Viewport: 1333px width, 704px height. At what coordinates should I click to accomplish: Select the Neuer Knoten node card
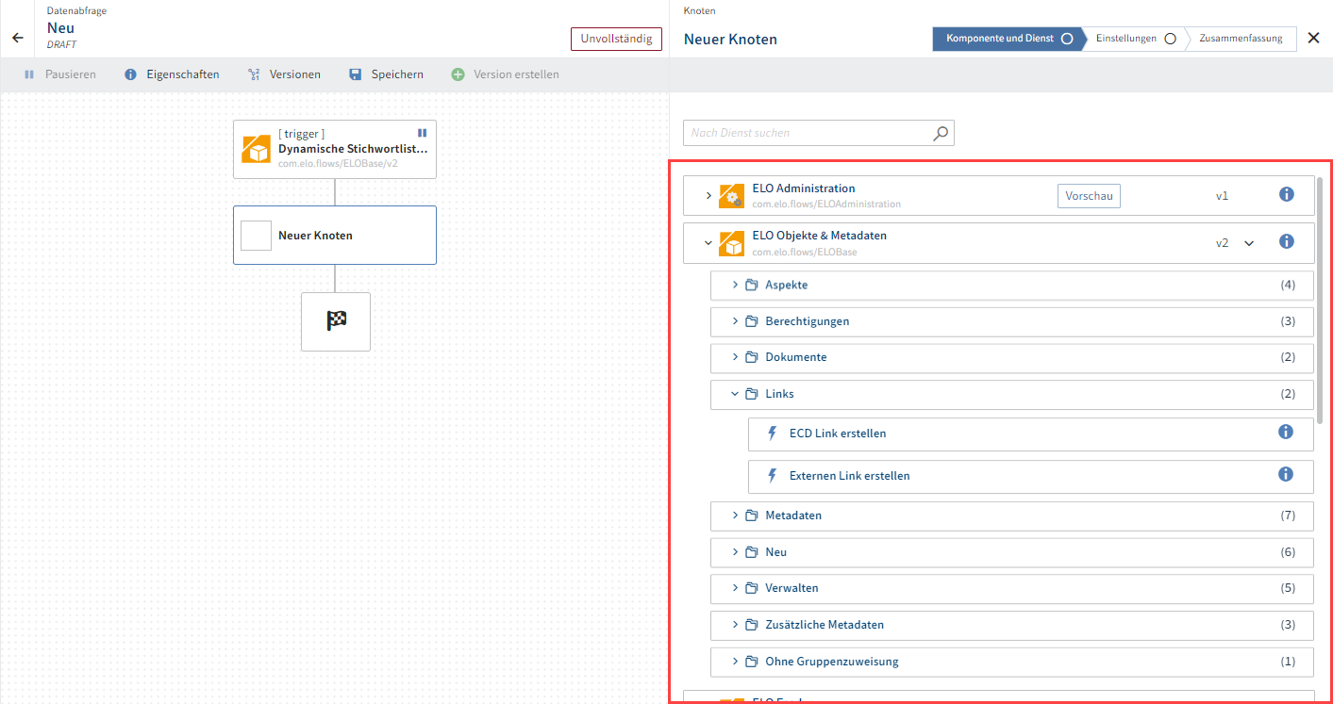click(x=335, y=235)
